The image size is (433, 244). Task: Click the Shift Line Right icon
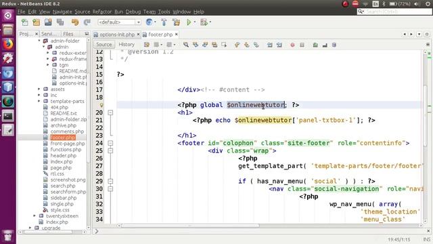tap(279, 45)
